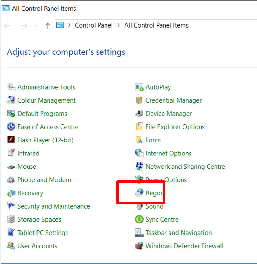
Task: Expand chevron before Control Panel breadcrumb
Action: [69, 25]
